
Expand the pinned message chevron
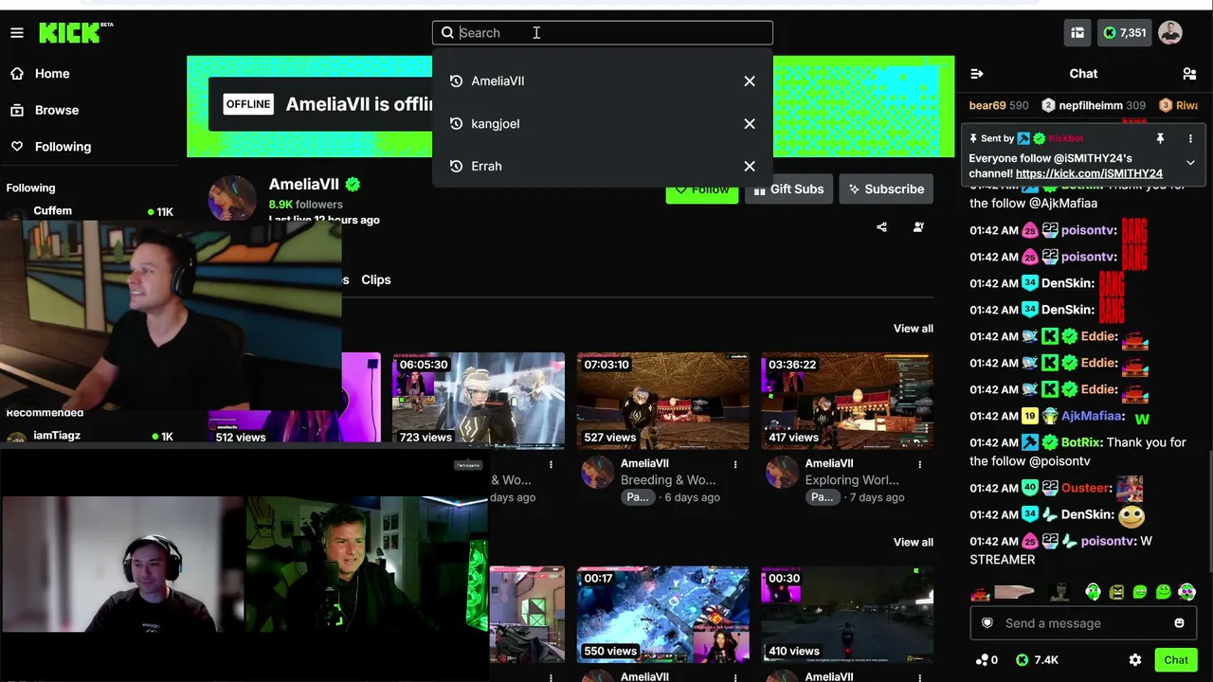pyautogui.click(x=1190, y=163)
